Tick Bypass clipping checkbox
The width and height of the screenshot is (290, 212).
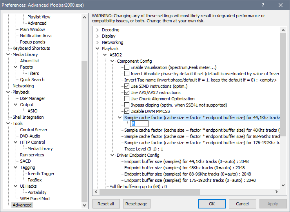coord(127,105)
